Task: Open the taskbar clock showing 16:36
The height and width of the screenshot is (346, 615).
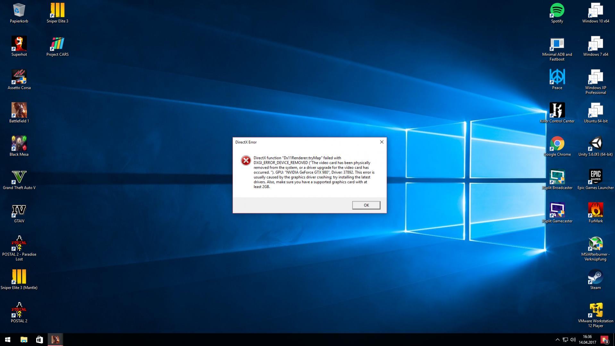Action: [587, 340]
